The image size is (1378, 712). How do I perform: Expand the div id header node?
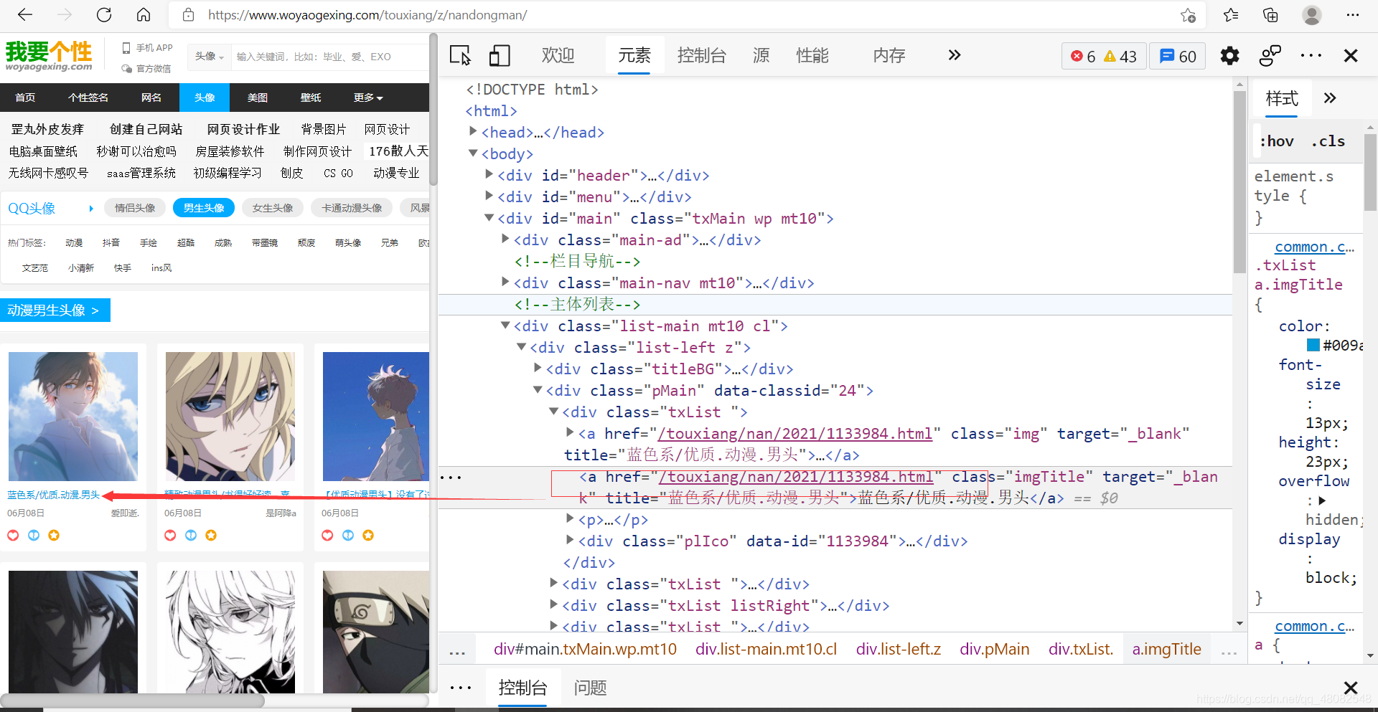489,174
